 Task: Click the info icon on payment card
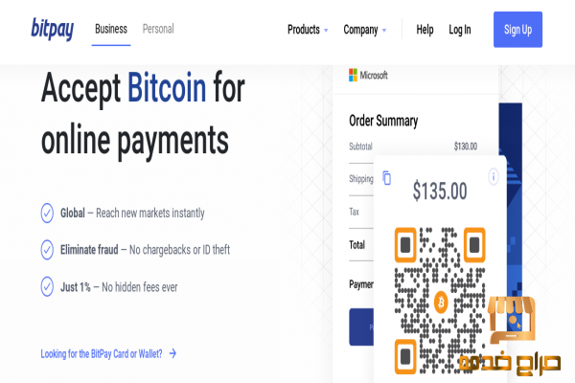pyautogui.click(x=494, y=176)
